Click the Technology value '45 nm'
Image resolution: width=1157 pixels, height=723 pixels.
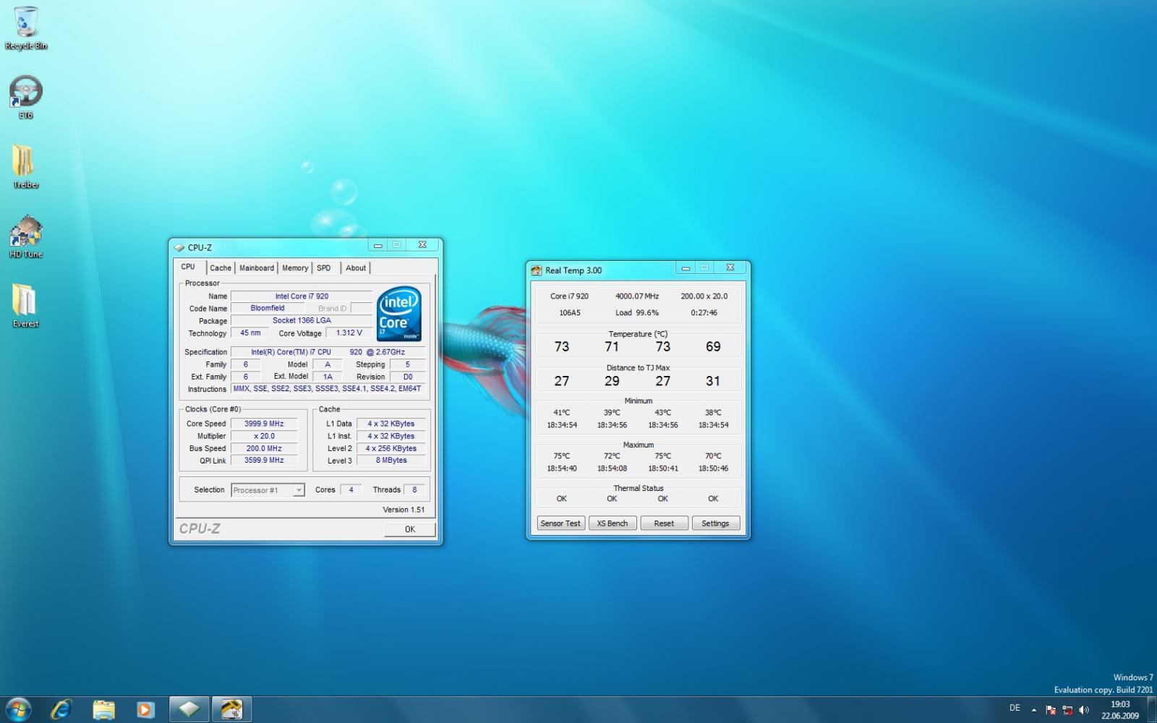click(x=250, y=333)
